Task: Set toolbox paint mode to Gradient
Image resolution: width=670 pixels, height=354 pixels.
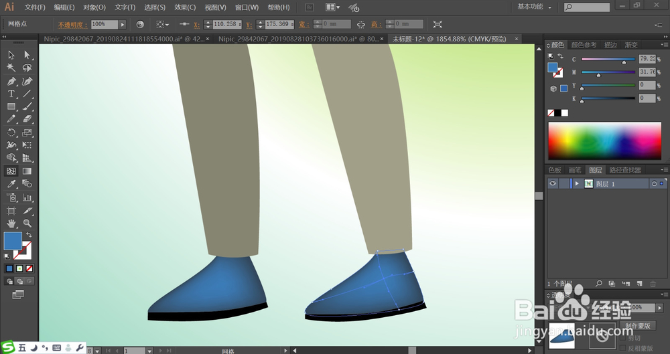Action: 19,268
